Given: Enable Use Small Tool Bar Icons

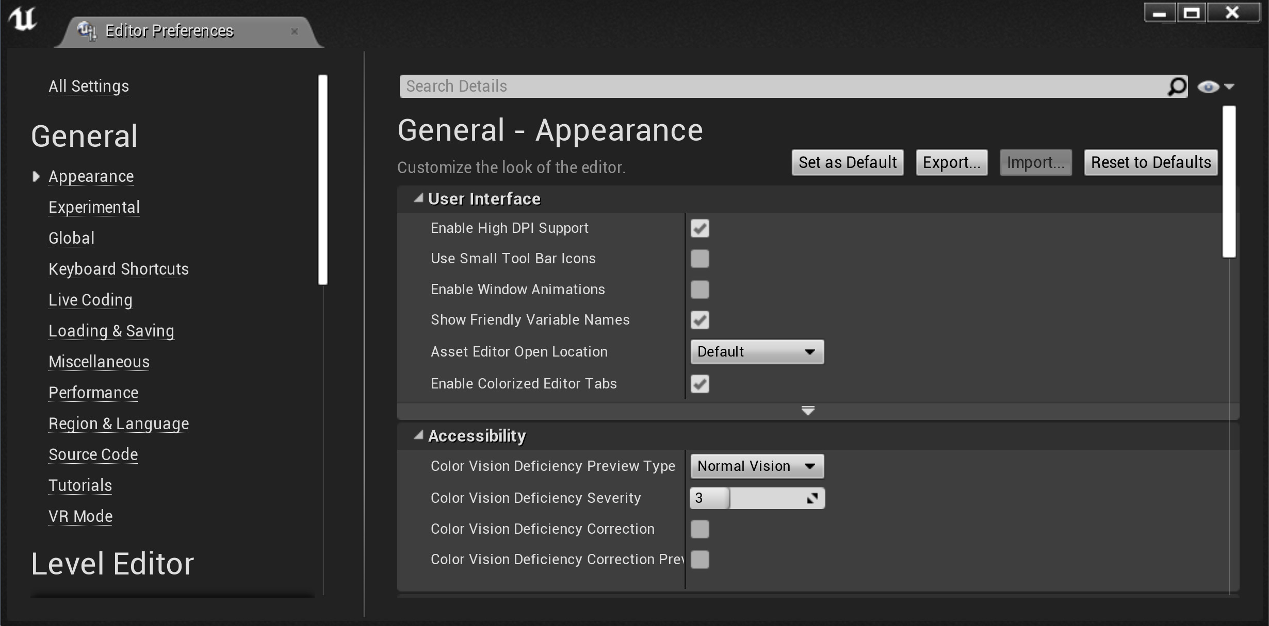Looking at the screenshot, I should pos(699,259).
